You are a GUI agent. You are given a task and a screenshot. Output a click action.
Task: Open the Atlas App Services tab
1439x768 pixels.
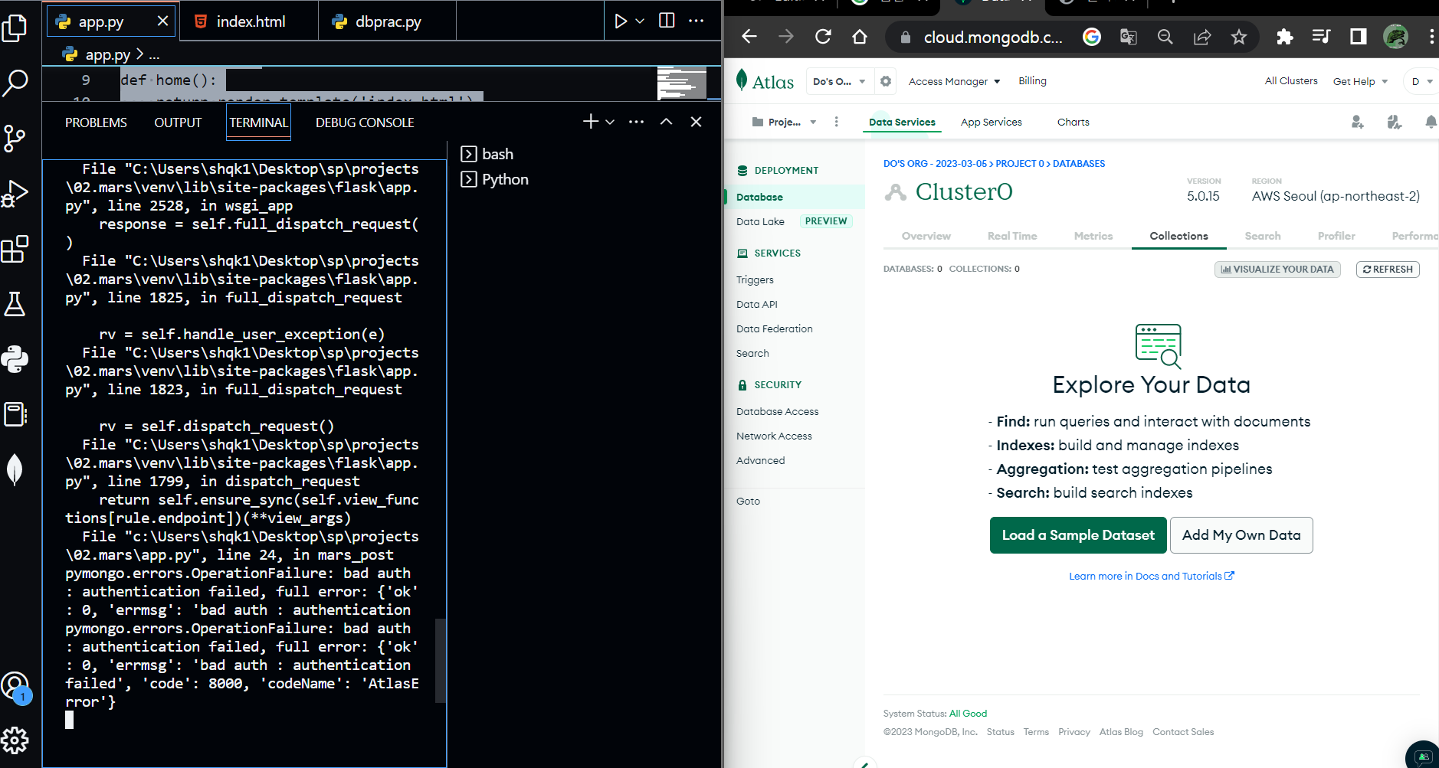[991, 122]
